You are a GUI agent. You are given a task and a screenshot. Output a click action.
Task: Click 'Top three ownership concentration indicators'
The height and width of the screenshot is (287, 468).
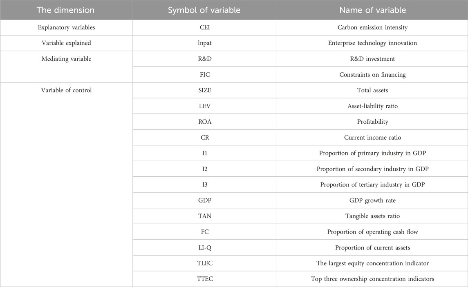372,279
